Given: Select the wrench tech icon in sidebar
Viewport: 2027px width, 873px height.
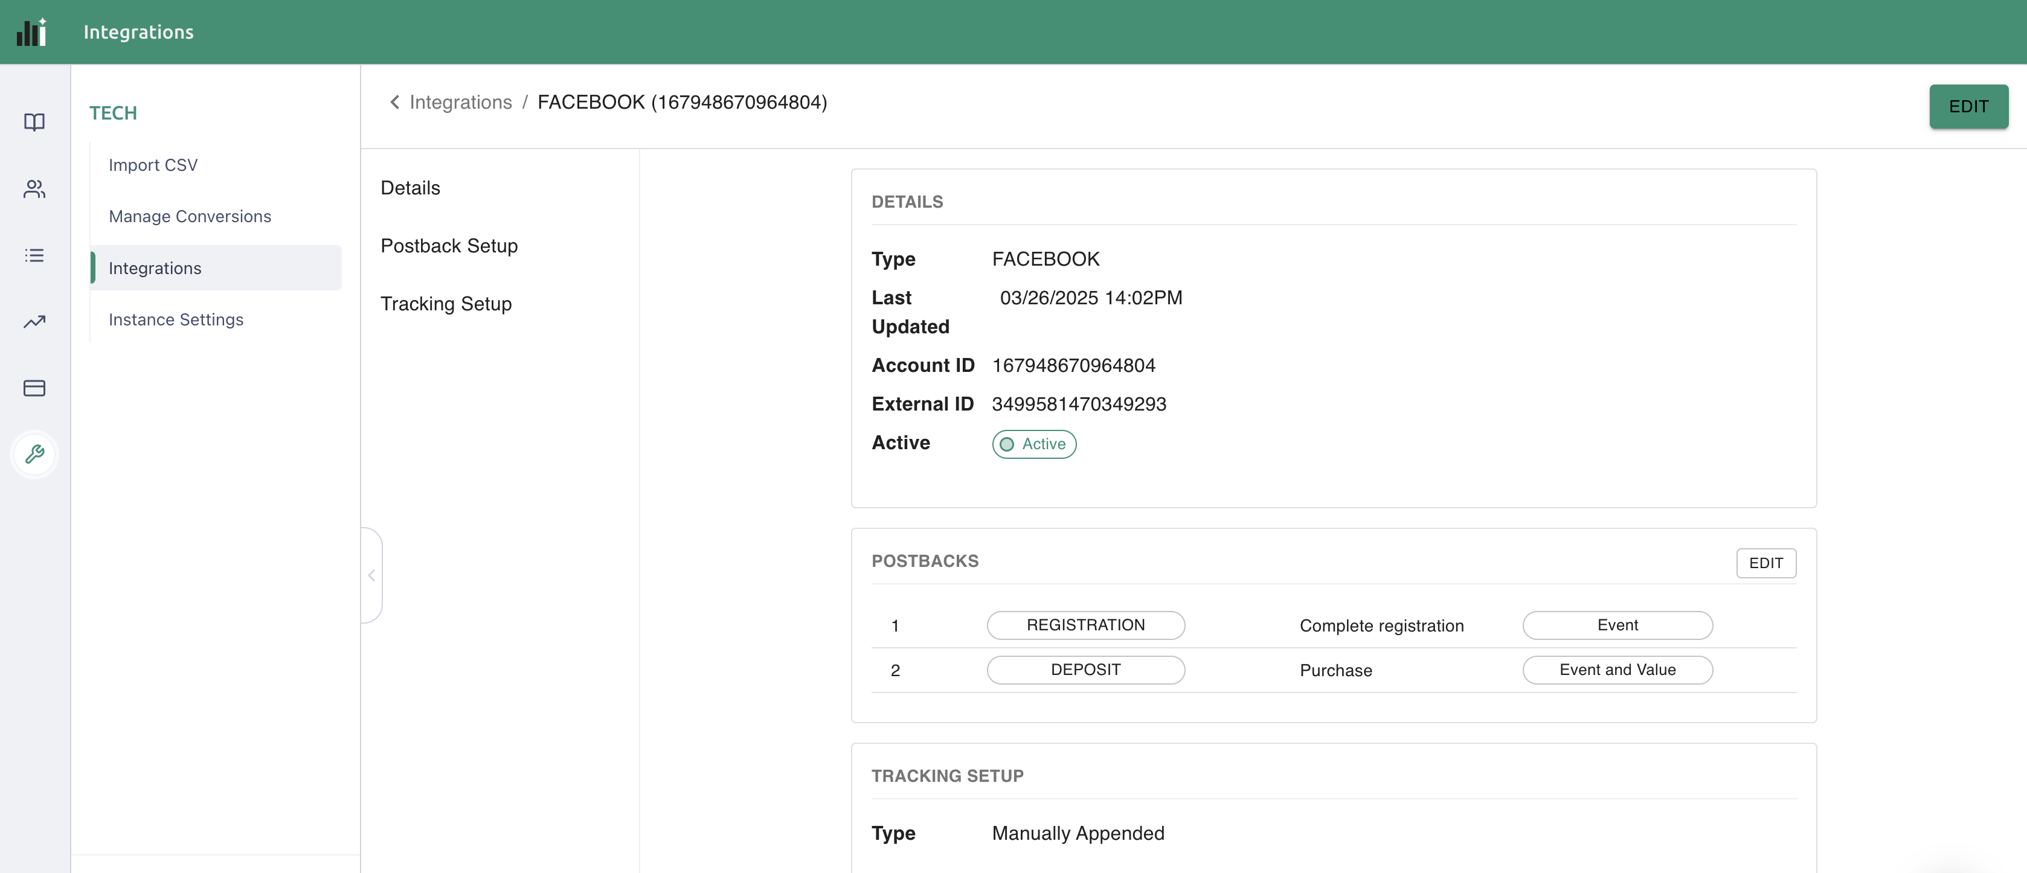Looking at the screenshot, I should pyautogui.click(x=34, y=455).
